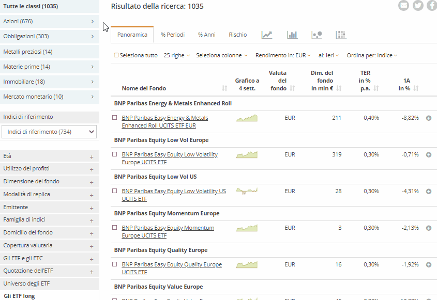The width and height of the screenshot is (437, 300).
Task: Share results on Facebook icon
Action: pos(431,6)
